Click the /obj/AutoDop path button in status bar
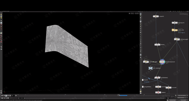Viewport: 189px width, 101px height. coord(173,100)
